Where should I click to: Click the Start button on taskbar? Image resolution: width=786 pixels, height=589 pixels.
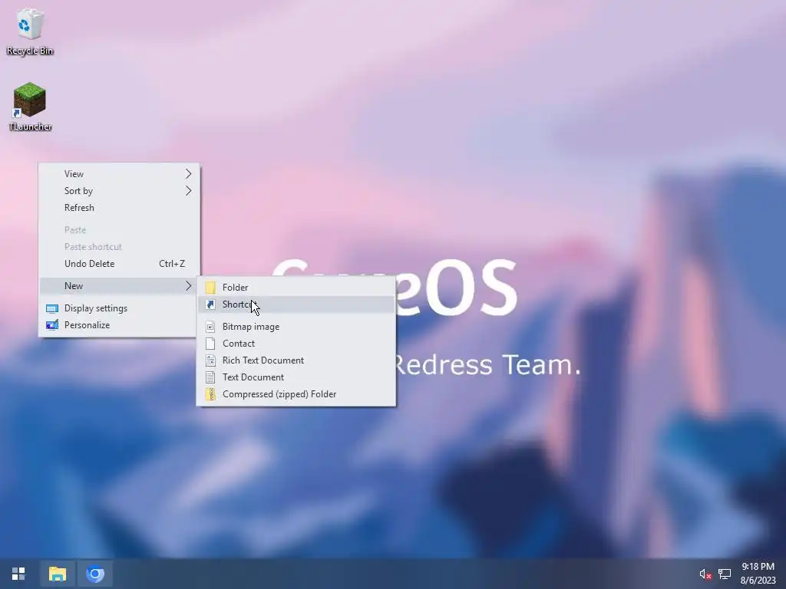pyautogui.click(x=18, y=574)
